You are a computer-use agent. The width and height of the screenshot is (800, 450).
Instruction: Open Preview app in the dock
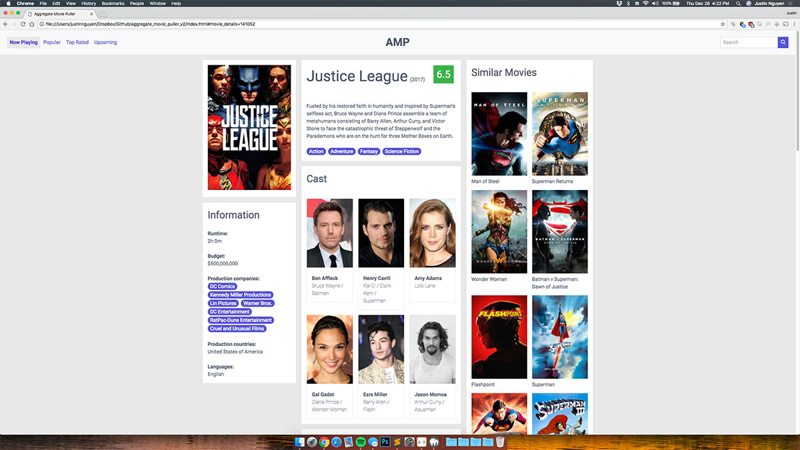[348, 441]
